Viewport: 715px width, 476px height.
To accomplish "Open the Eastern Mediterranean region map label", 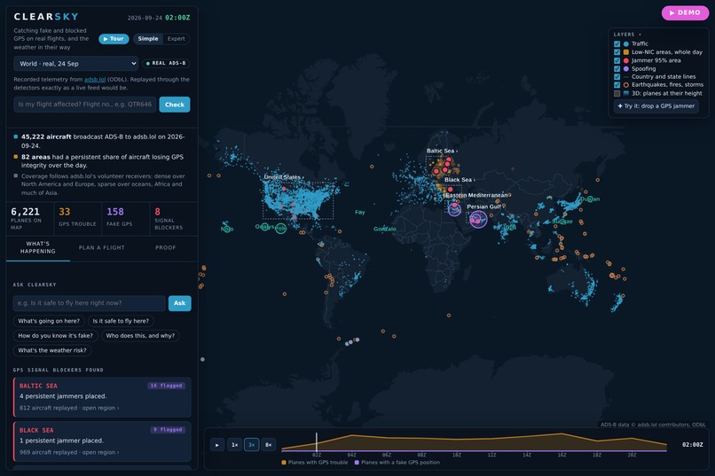I will (476, 195).
